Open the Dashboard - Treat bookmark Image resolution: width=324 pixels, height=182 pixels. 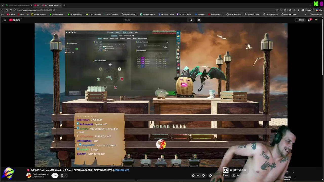(x=252, y=14)
